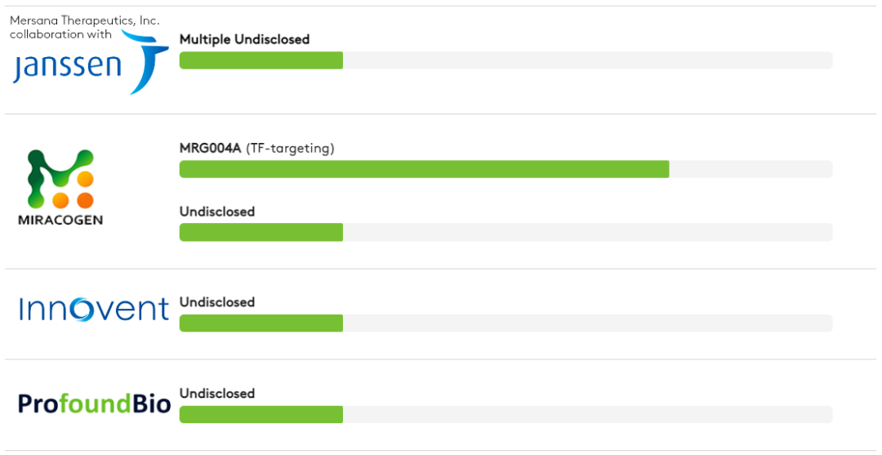Click gray unfilled track of Janssen's bar
Image resolution: width=882 pixels, height=455 pixels.
click(586, 60)
